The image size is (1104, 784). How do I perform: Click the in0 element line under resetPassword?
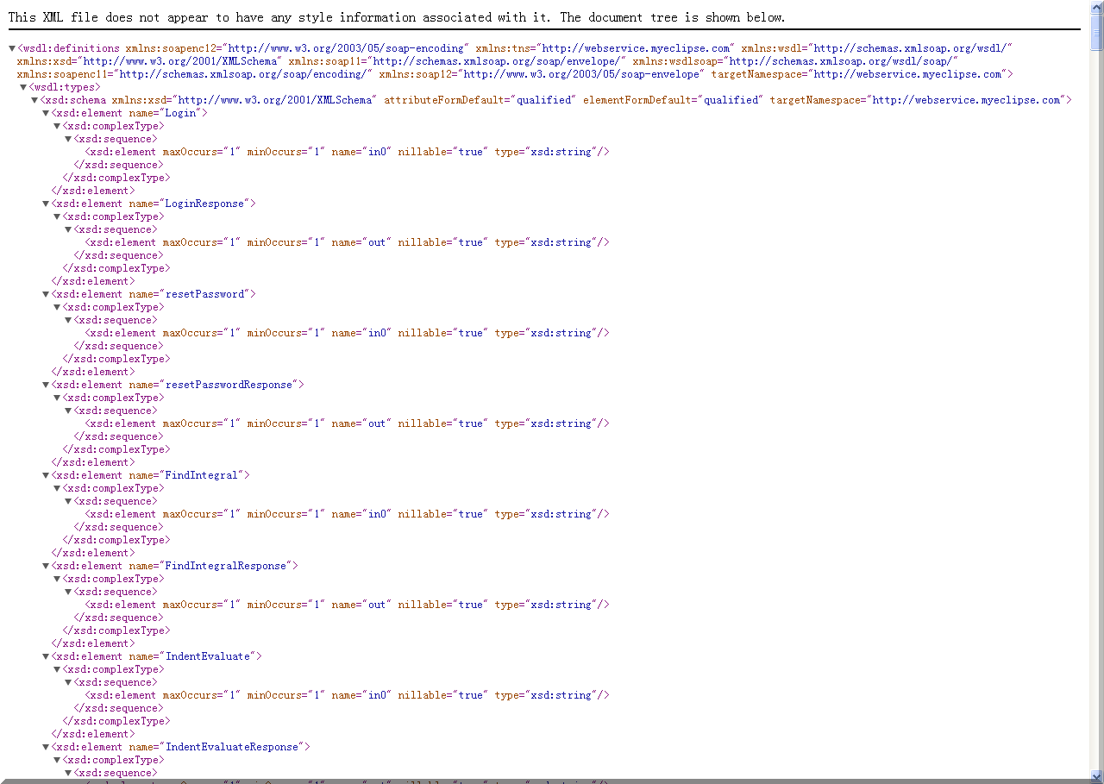click(347, 333)
